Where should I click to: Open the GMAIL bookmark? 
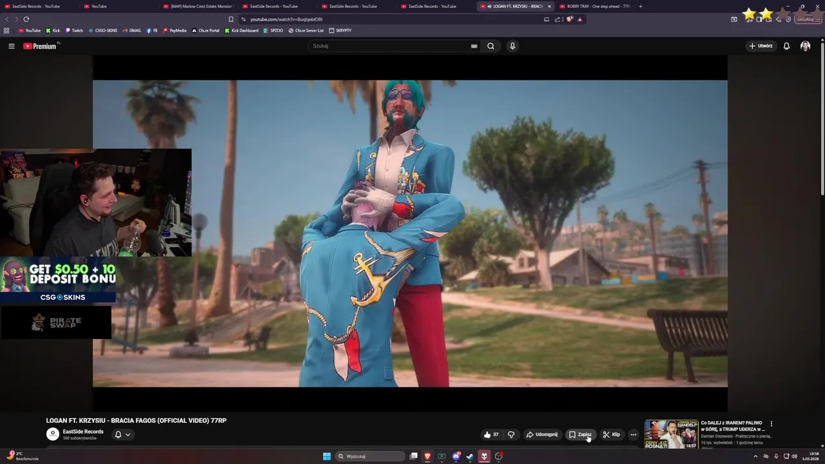click(x=131, y=30)
